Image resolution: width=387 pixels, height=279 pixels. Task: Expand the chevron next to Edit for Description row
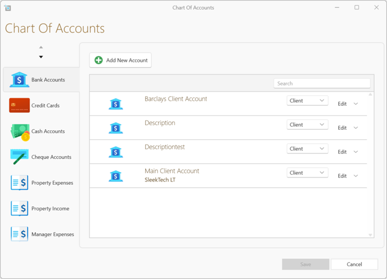(356, 128)
